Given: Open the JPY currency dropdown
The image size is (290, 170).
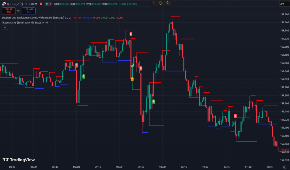Looking at the screenshot, I should (283, 4).
